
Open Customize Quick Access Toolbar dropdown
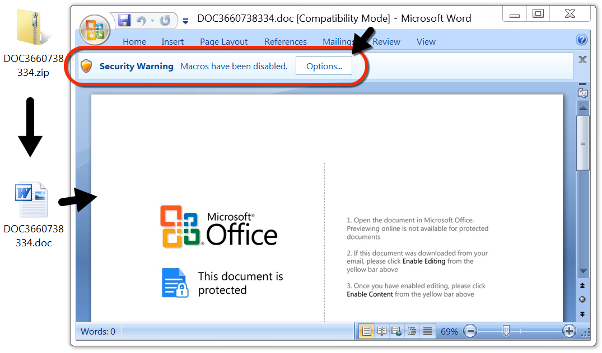point(185,21)
